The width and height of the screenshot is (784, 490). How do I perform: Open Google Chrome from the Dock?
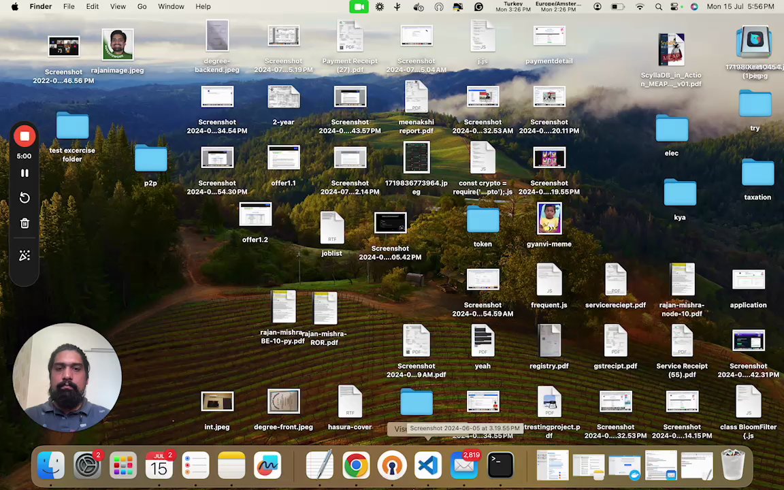pos(355,466)
